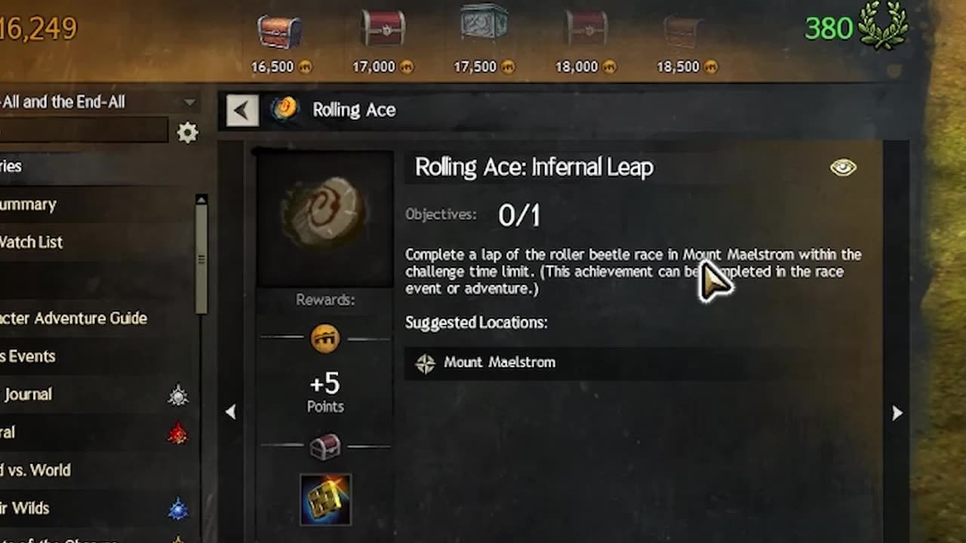Open the End-All category dropdown arrow
966x543 pixels.
click(189, 102)
